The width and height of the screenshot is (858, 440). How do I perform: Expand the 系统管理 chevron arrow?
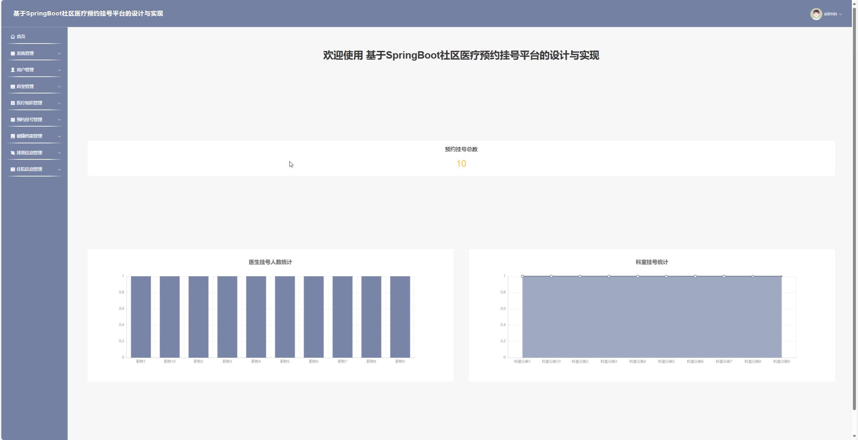[x=59, y=53]
